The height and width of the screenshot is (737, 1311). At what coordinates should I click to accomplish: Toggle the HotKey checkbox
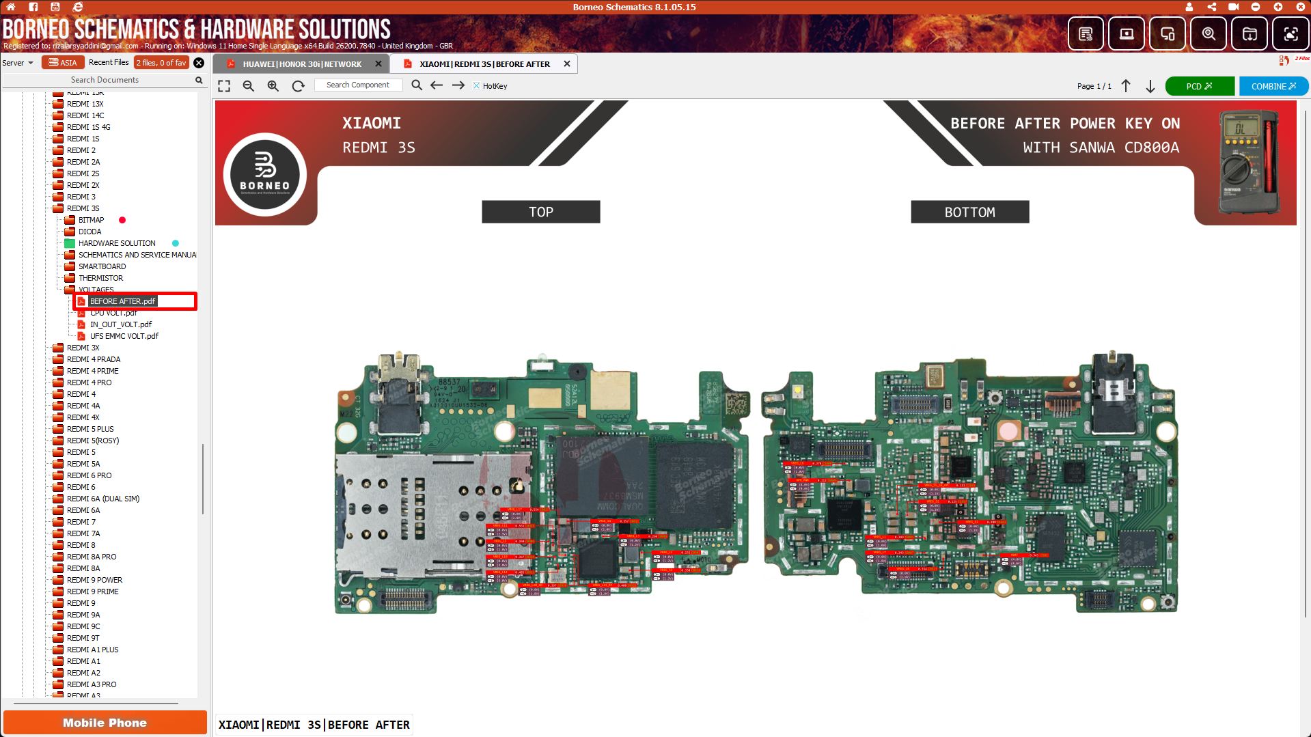click(x=476, y=86)
